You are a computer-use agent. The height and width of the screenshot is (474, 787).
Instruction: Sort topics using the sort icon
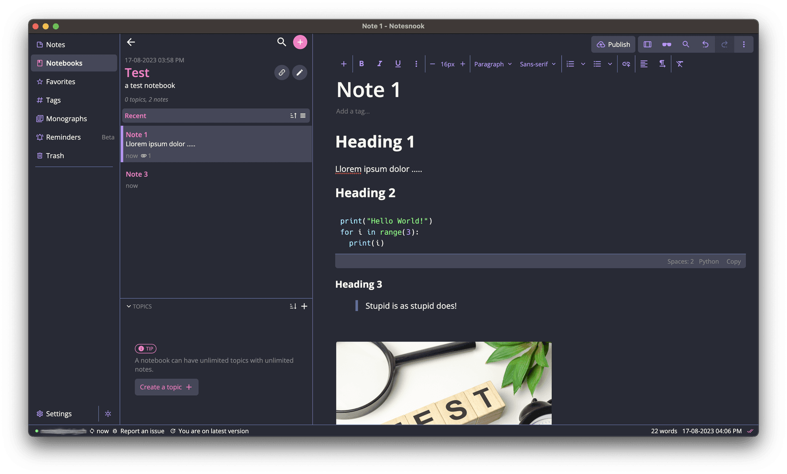[293, 306]
